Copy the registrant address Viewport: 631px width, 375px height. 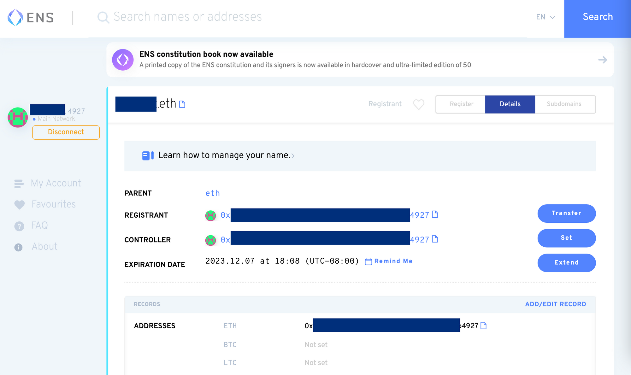pos(435,214)
